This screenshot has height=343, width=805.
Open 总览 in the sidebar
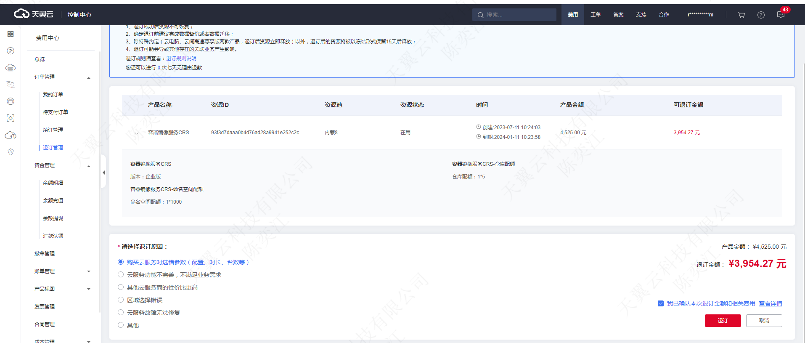pos(40,59)
